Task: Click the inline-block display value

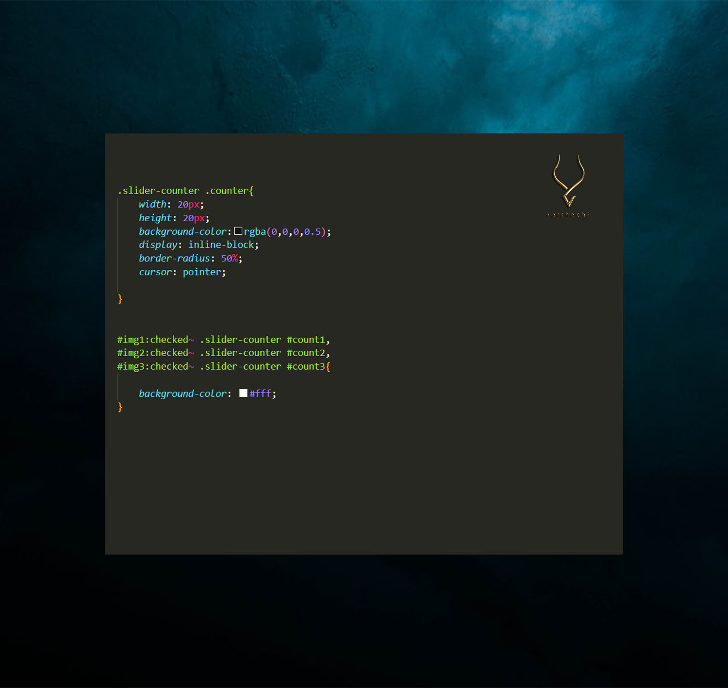Action: click(221, 245)
